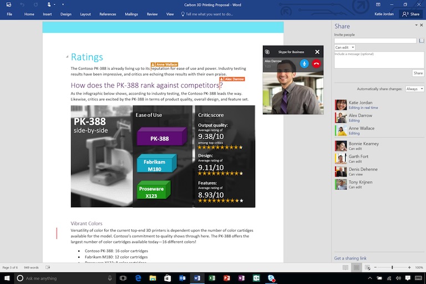Click the Save icon in the title bar
This screenshot has width=426, height=284.
tap(8, 4)
